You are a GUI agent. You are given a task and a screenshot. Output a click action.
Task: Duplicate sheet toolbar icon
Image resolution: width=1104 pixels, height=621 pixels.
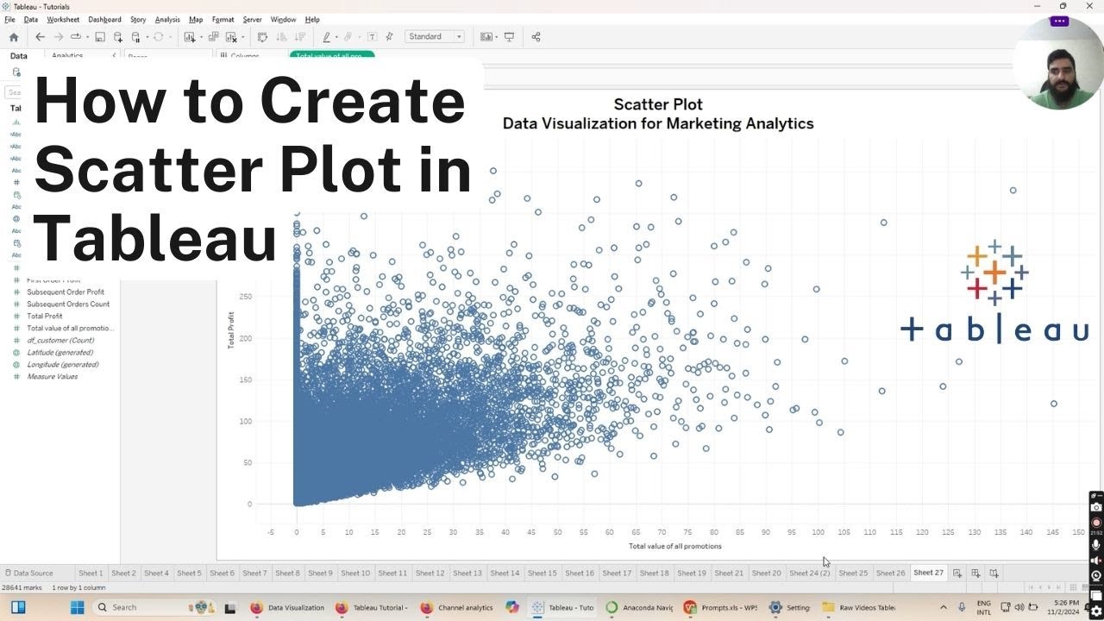[213, 37]
